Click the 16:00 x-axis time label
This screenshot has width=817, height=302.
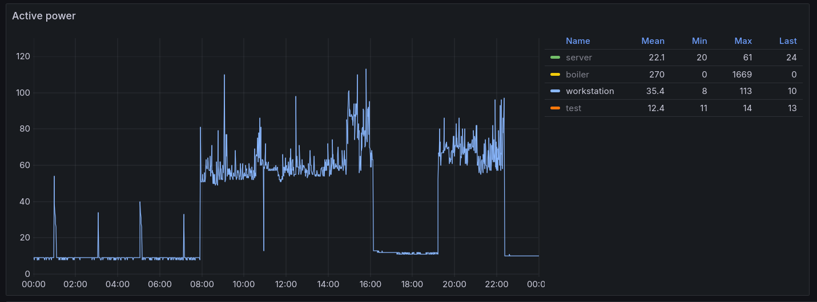[x=370, y=284]
